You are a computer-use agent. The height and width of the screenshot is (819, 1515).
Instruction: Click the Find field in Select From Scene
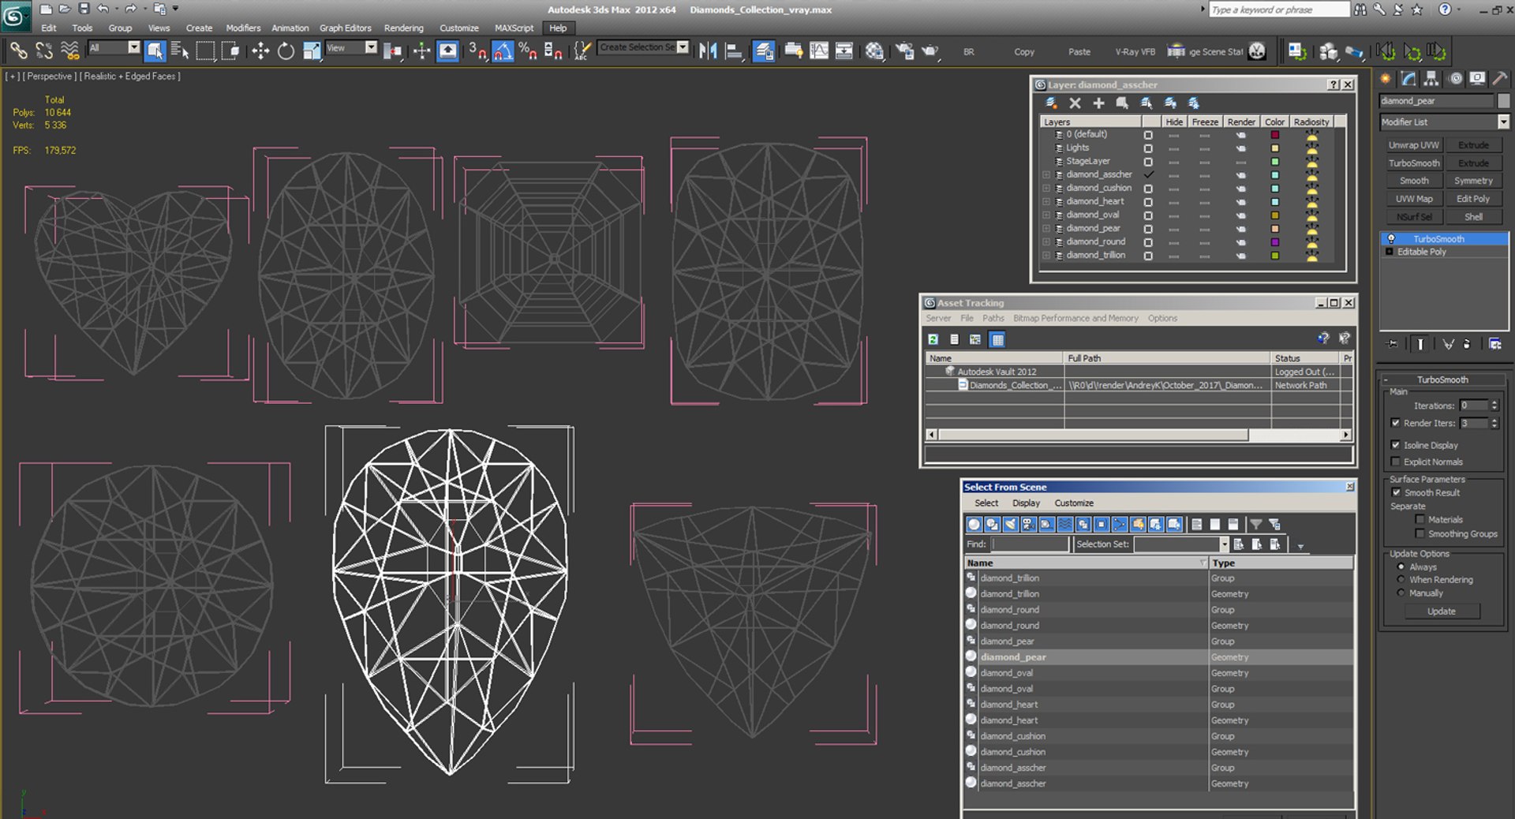[1029, 544]
